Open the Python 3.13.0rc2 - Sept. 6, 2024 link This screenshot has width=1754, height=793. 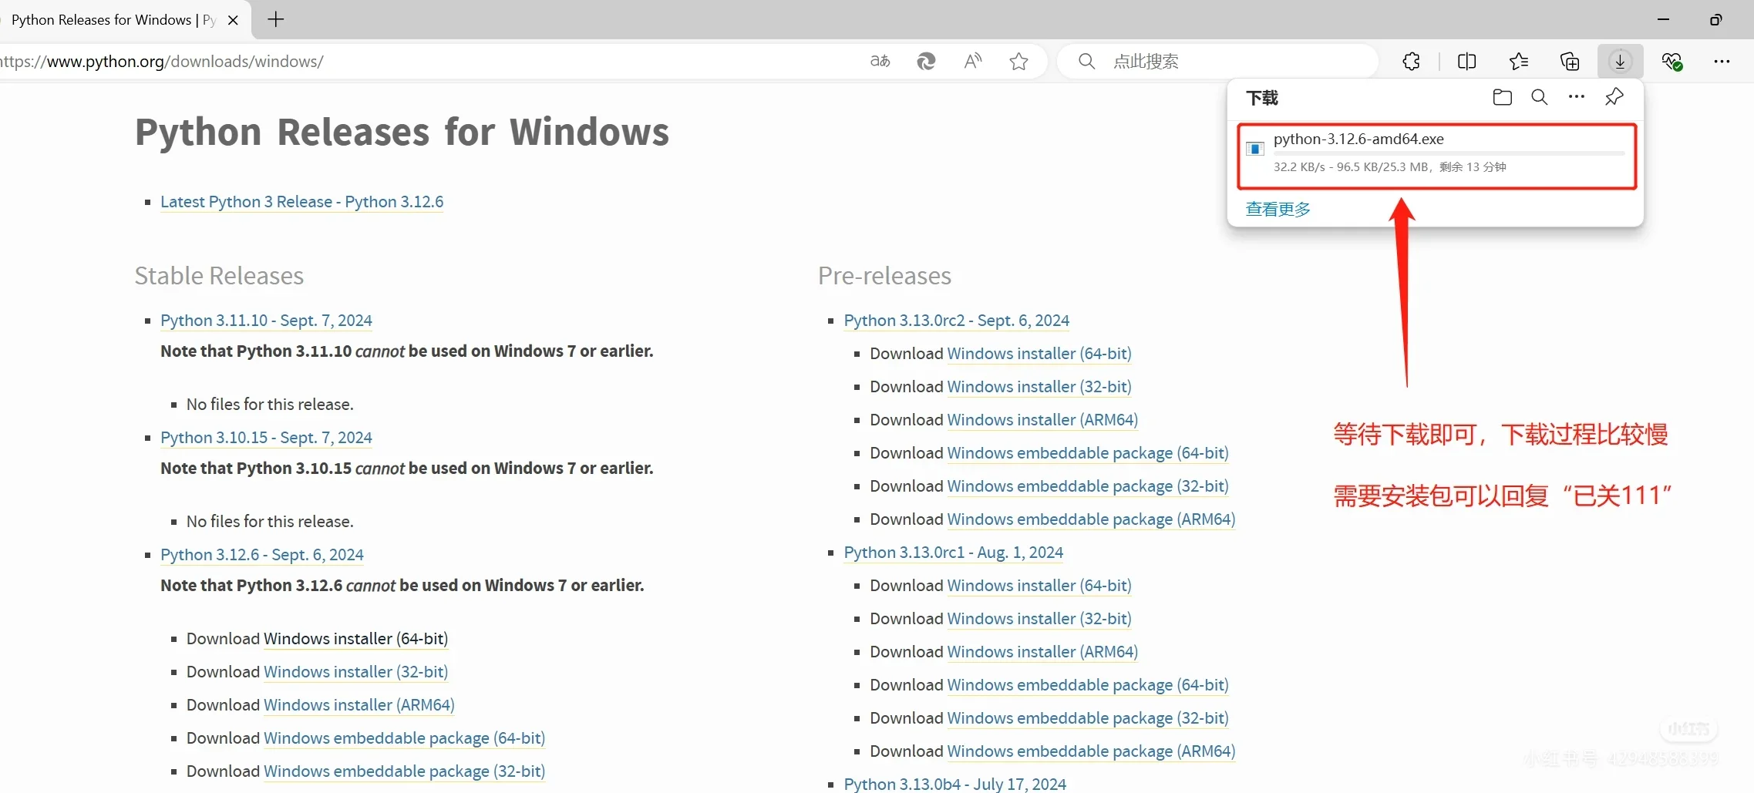[957, 321]
